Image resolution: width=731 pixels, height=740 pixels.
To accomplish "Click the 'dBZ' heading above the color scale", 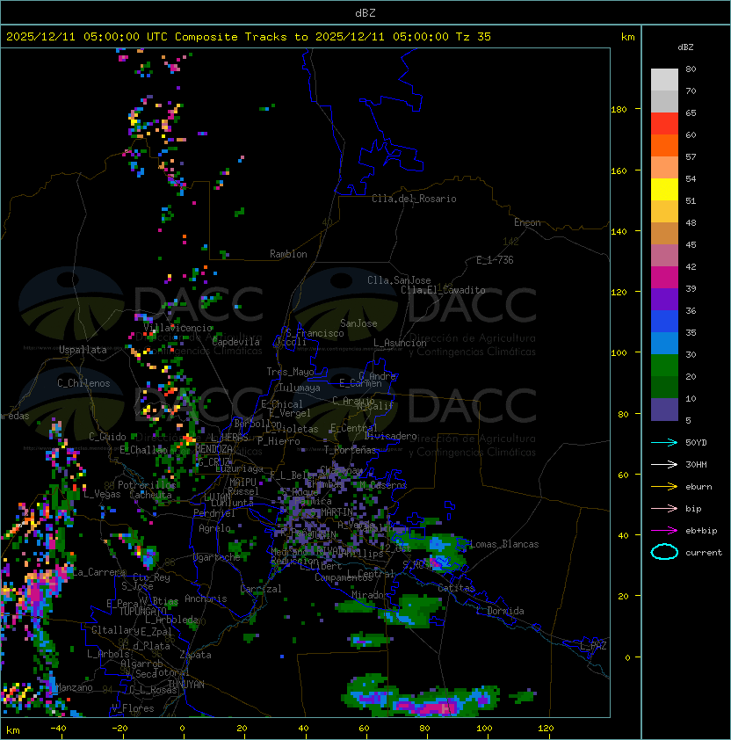I will click(x=685, y=47).
